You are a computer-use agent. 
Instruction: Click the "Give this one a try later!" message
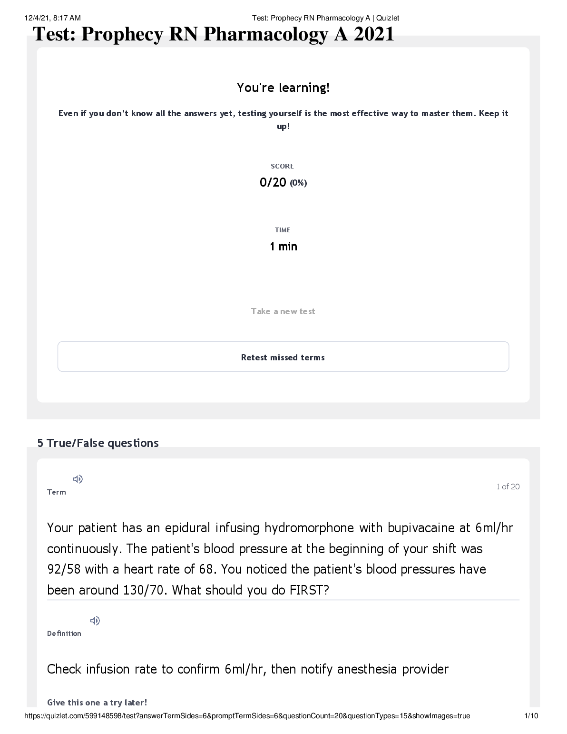click(x=97, y=703)
